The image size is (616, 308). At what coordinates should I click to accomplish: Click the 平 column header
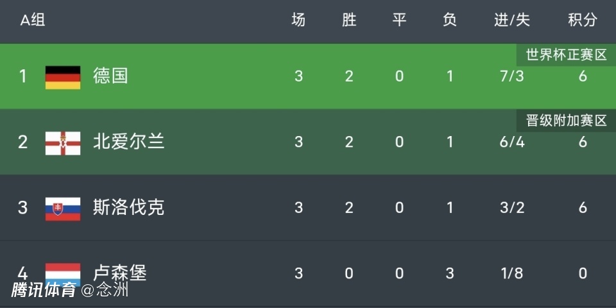coord(399,21)
